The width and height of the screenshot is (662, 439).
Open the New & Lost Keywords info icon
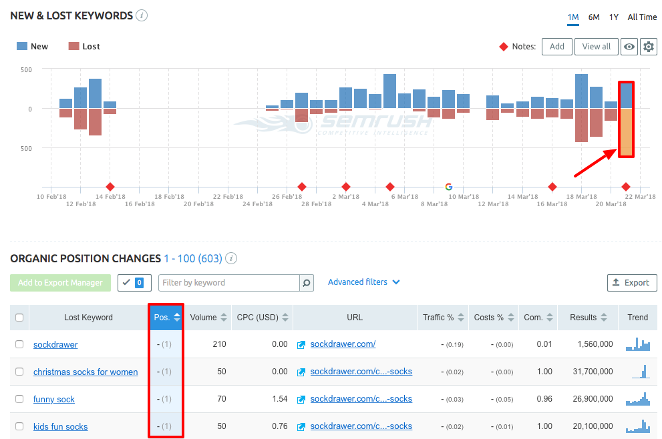coord(142,15)
